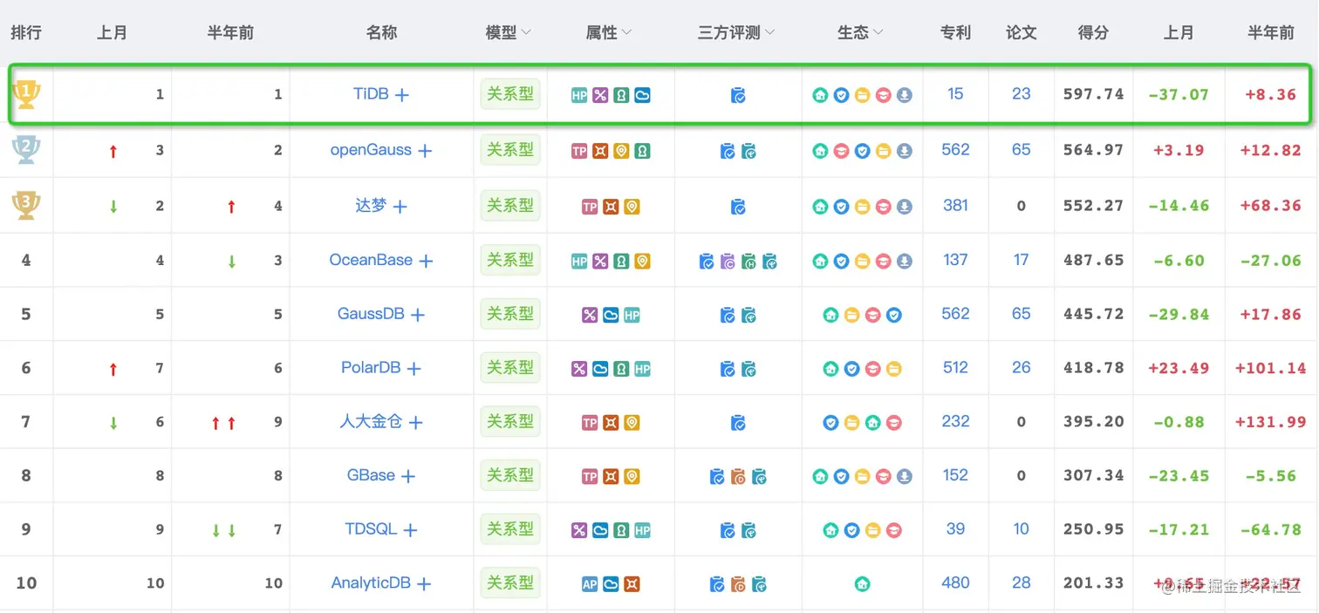Click the 关系型 tag in TiDB row
This screenshot has width=1319, height=613.
pos(510,93)
